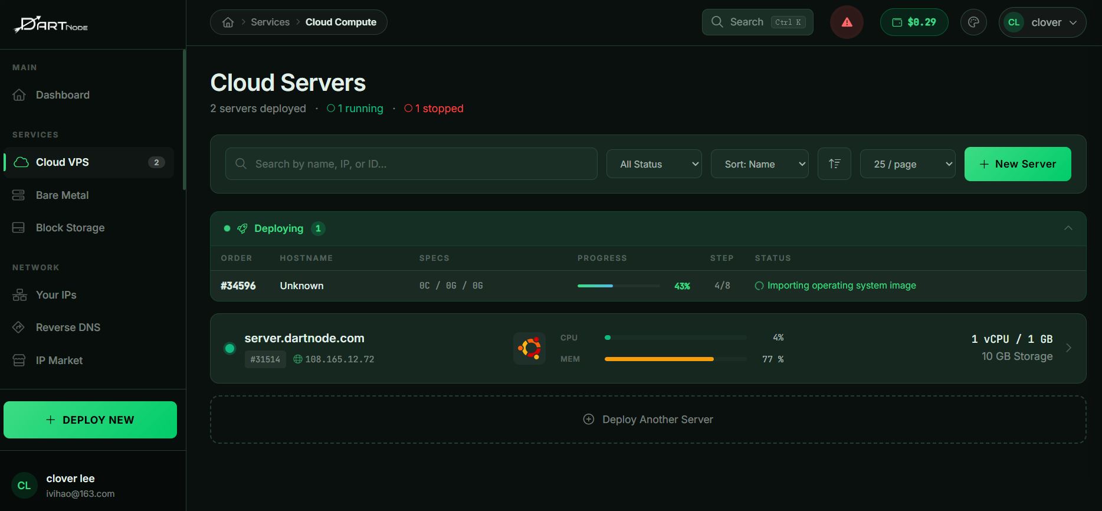1102x511 pixels.
Task: Click the 0C / 0G / 0G specs cell
Action: [x=451, y=286]
